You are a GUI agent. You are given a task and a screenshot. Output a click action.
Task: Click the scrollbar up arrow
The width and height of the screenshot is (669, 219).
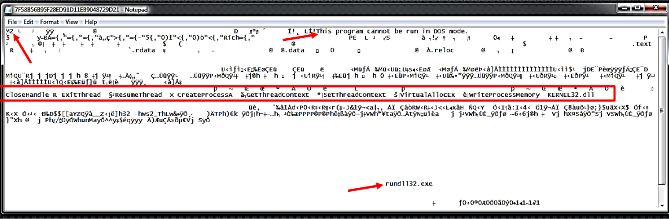pyautogui.click(x=662, y=31)
